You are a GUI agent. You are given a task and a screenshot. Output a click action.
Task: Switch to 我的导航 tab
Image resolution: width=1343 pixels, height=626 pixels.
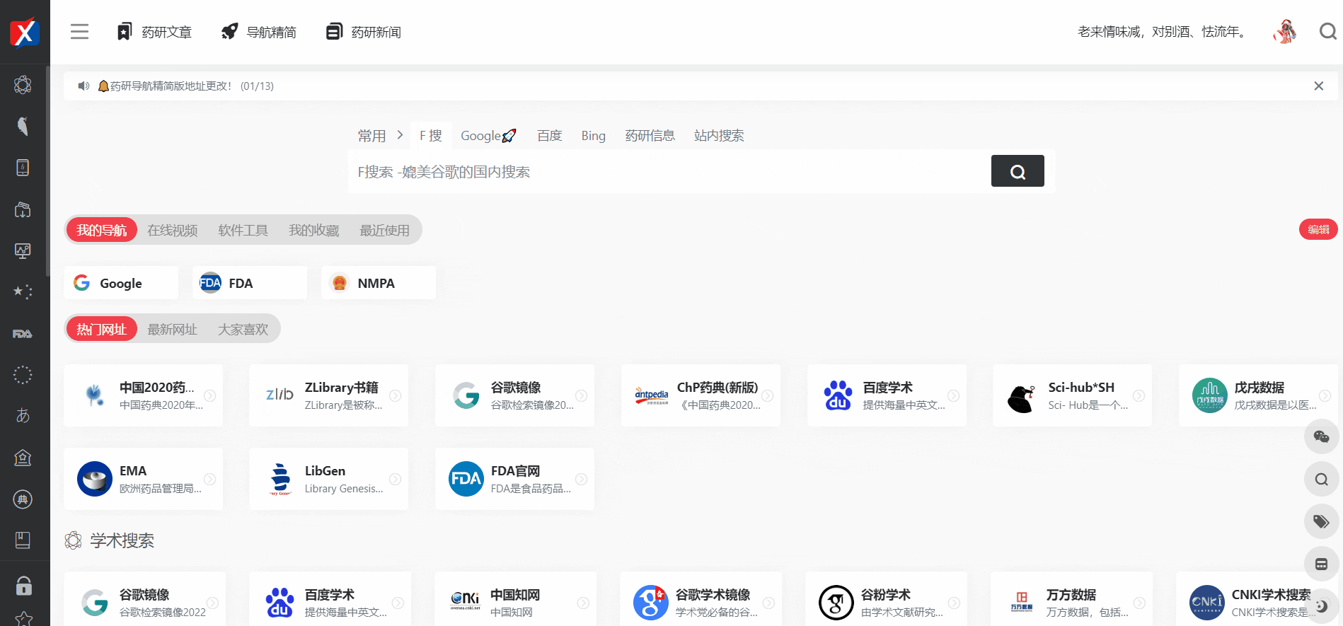click(101, 230)
